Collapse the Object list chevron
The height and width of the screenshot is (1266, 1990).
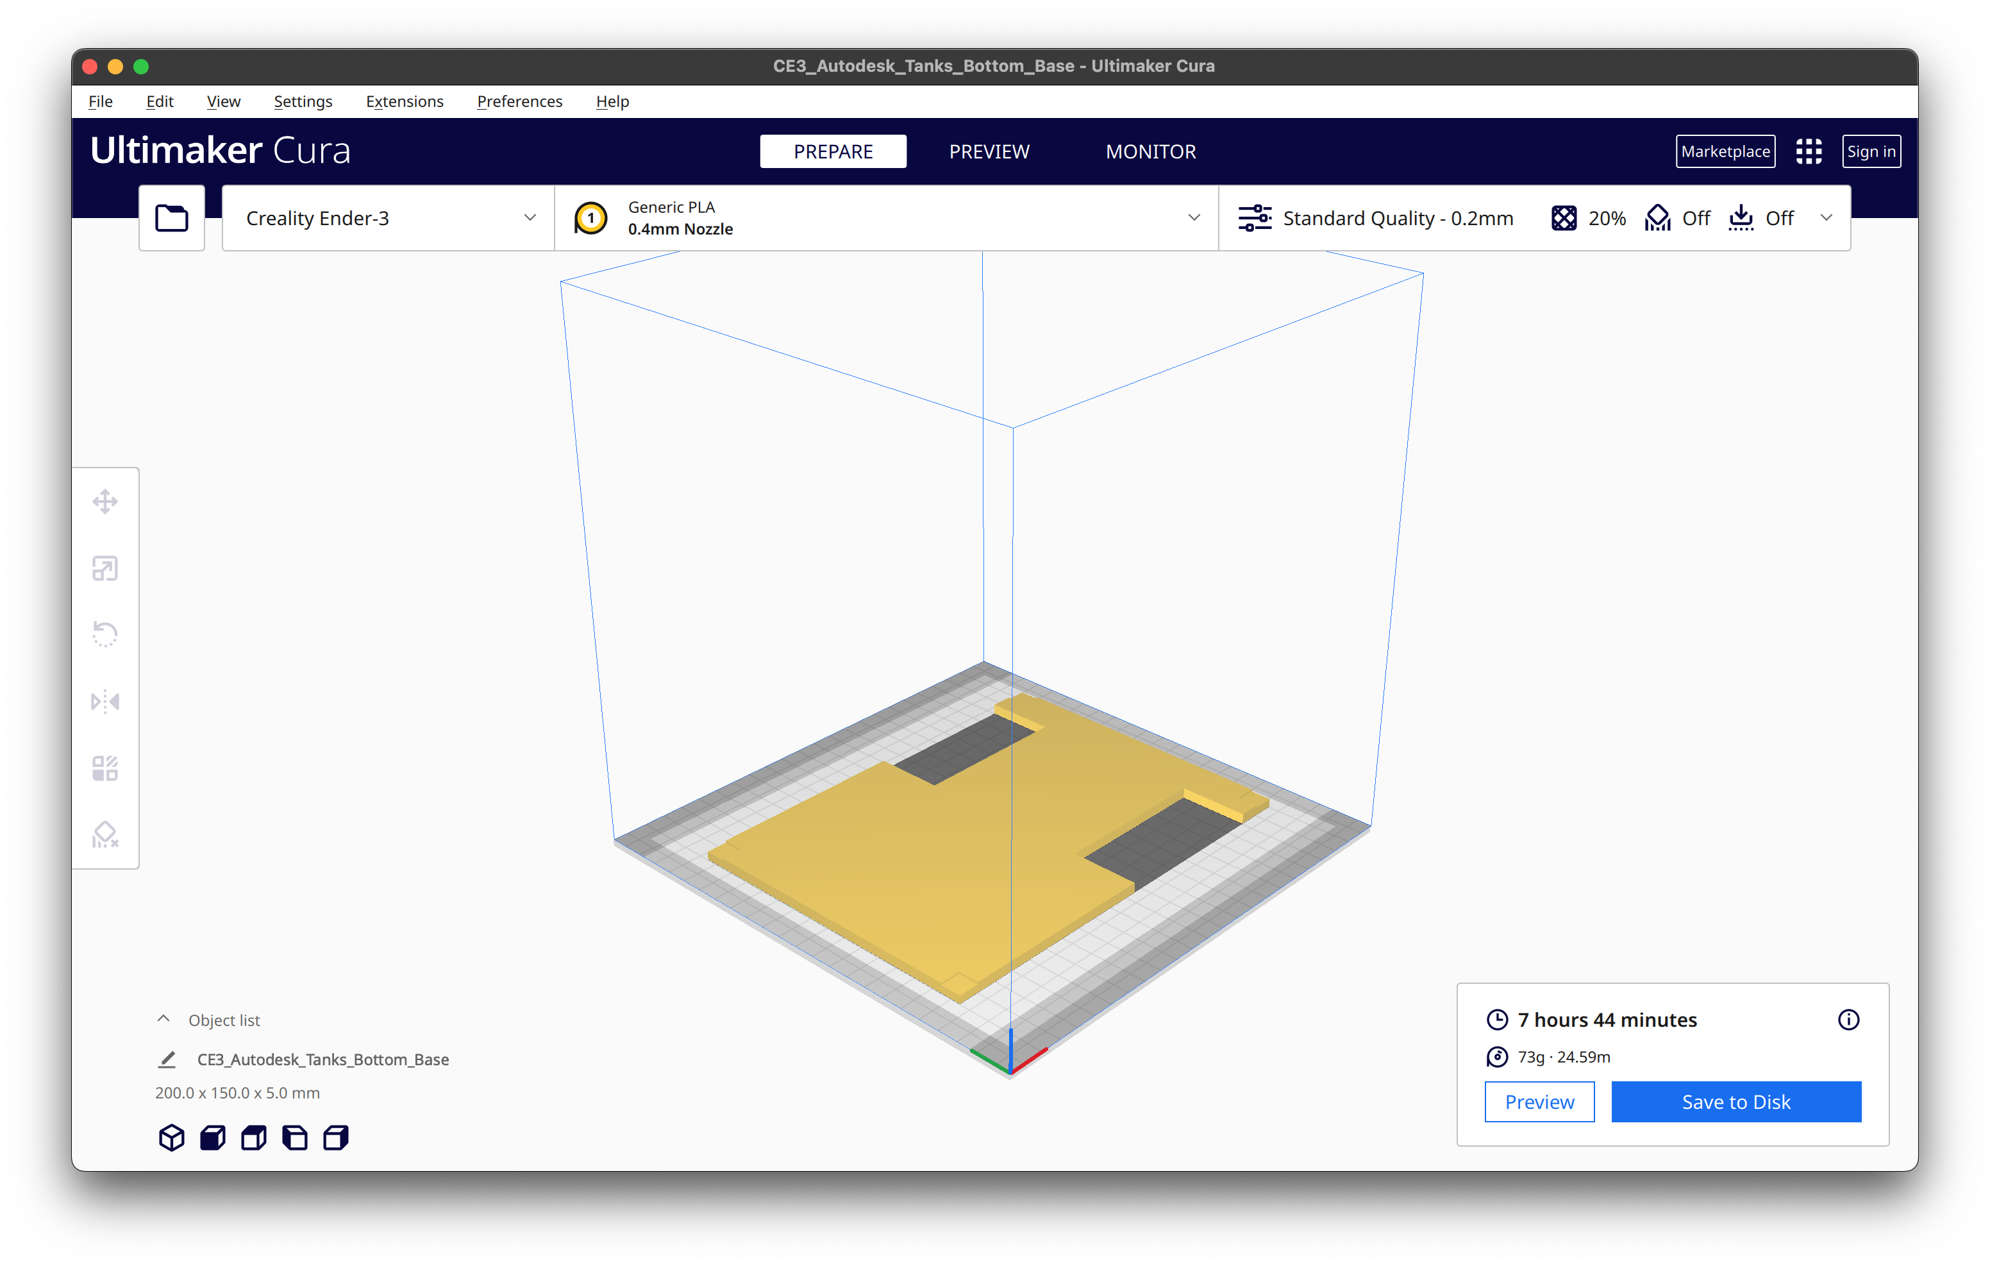163,1020
